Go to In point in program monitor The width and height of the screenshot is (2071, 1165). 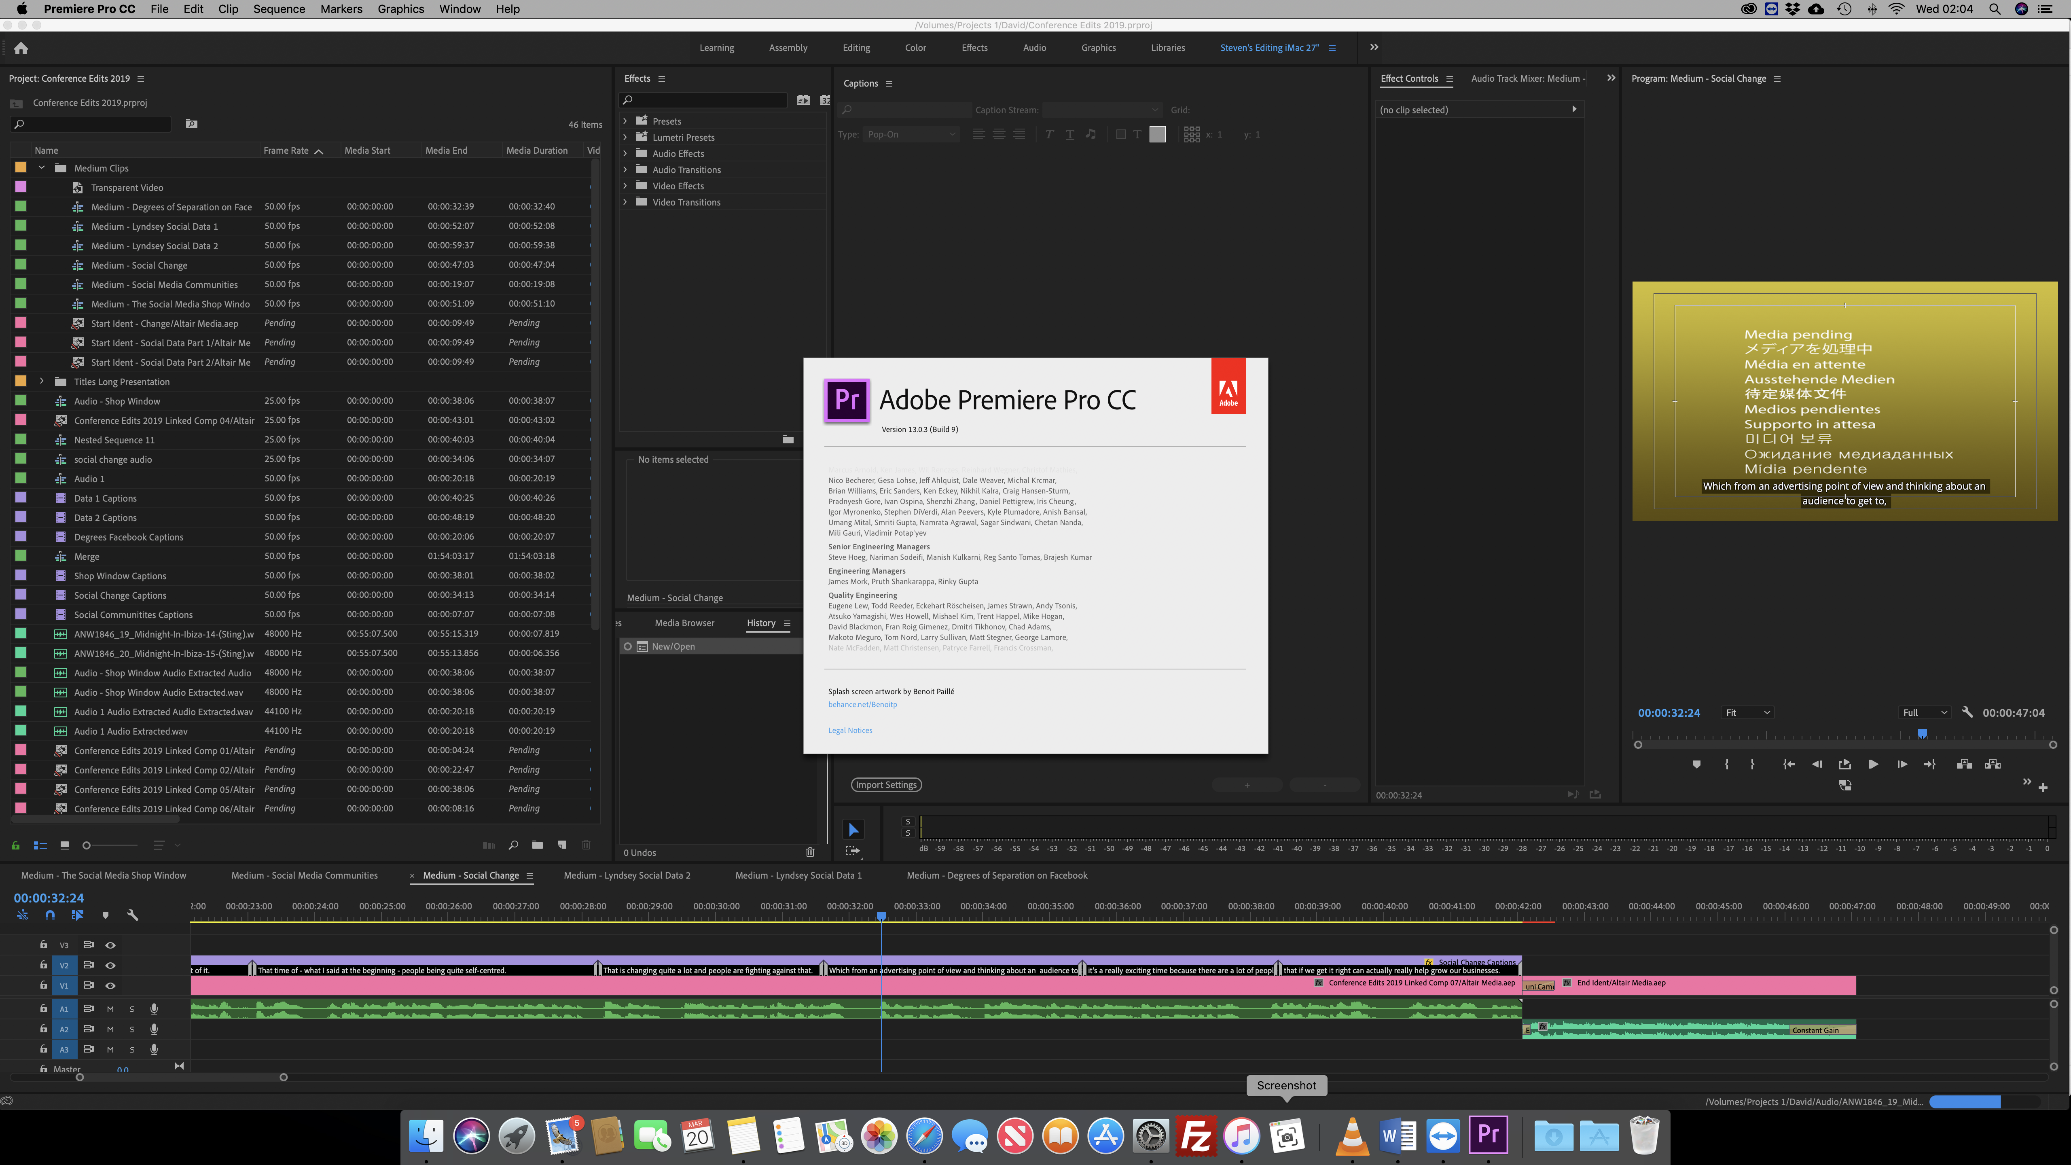coord(1789,765)
